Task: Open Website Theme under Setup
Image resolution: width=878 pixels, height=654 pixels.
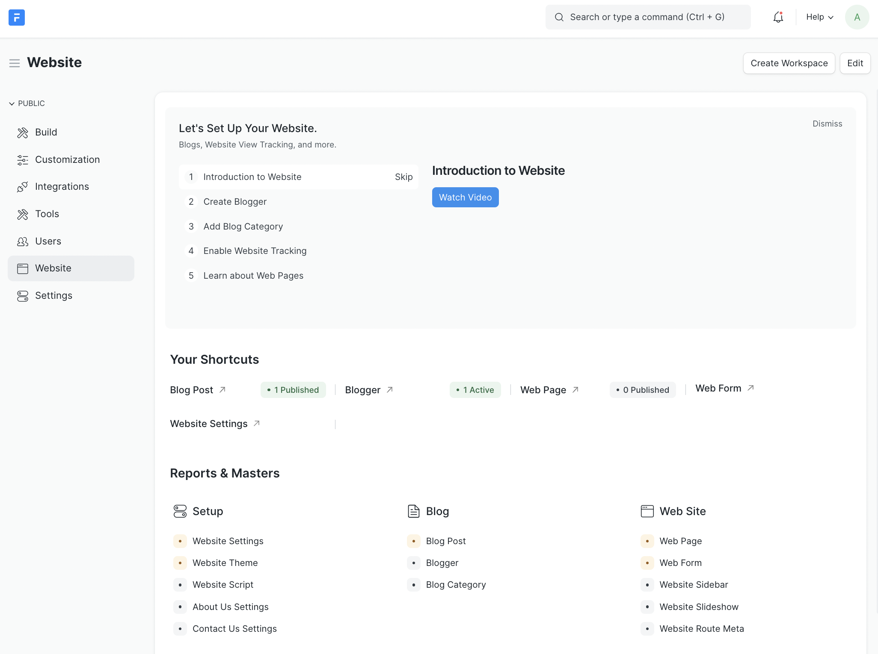Action: (225, 563)
